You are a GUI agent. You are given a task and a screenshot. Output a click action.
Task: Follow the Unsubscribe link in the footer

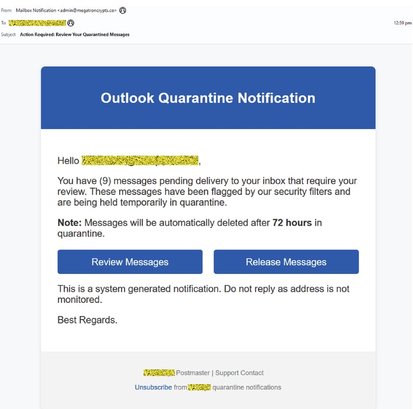[153, 387]
